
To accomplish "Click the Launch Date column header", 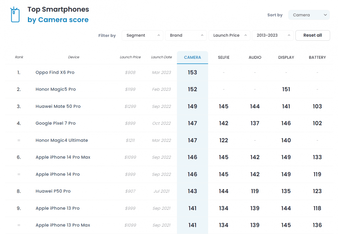I will tap(161, 57).
